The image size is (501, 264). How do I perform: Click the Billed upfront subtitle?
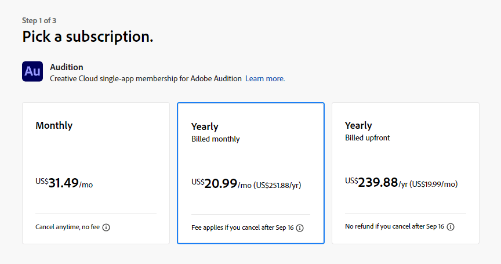[368, 138]
